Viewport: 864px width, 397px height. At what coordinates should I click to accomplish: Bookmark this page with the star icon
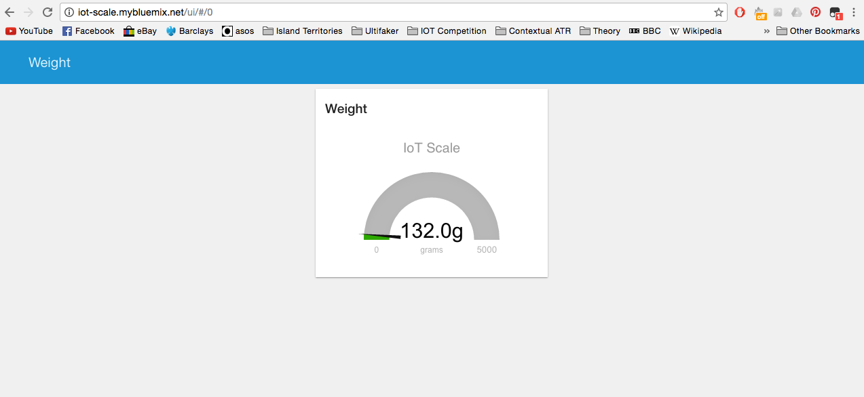[x=717, y=12]
